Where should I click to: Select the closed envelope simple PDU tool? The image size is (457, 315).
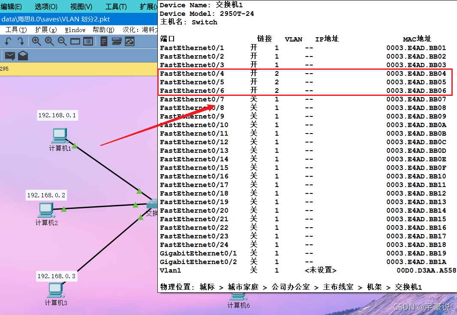(10, 56)
